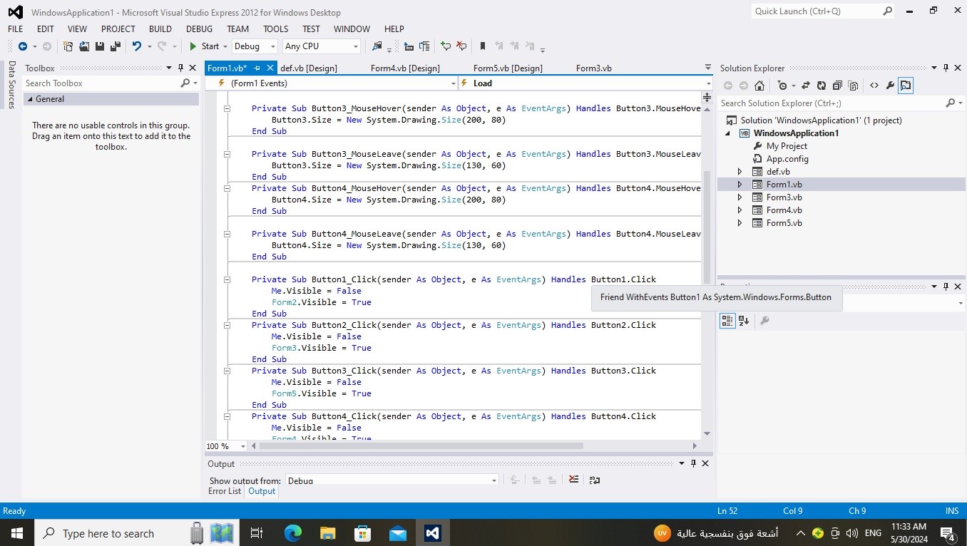
Task: Toggle the Output panel auto hide pin
Action: 693,463
